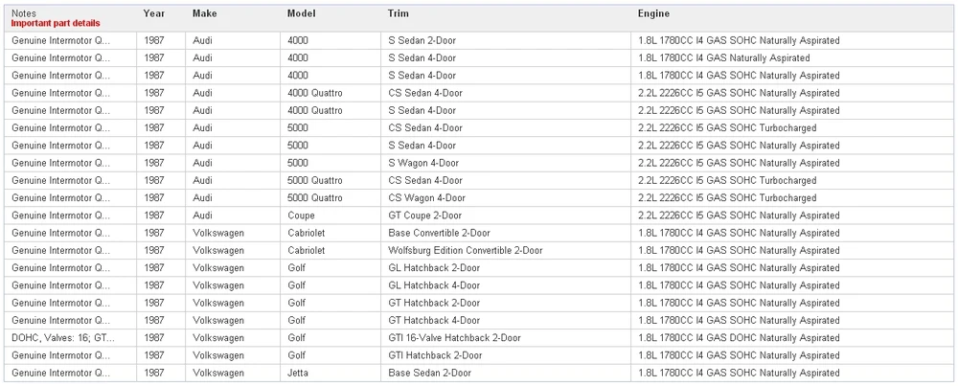Viewport: 958px width, 386px height.
Task: Click the red Important part details text
Action: click(x=56, y=23)
